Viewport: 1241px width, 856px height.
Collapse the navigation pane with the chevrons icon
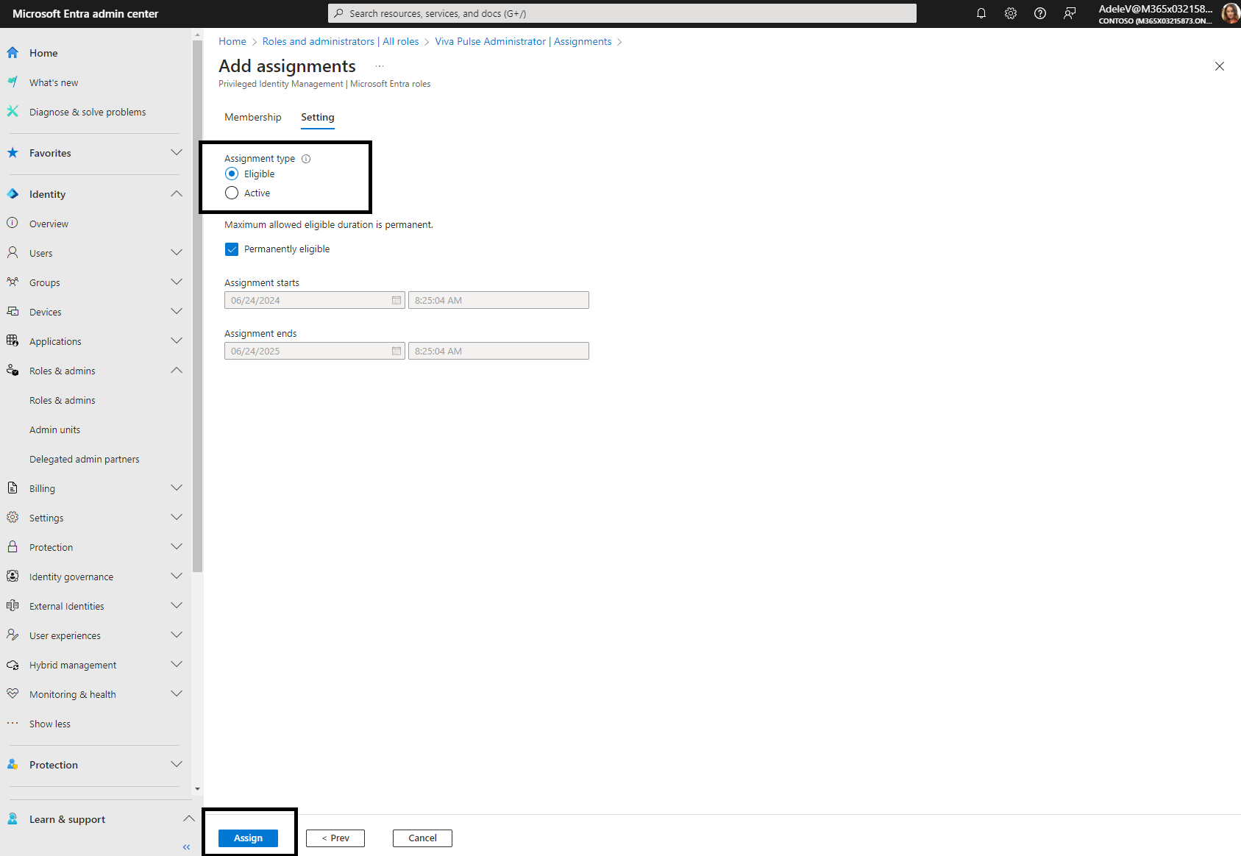click(x=186, y=846)
